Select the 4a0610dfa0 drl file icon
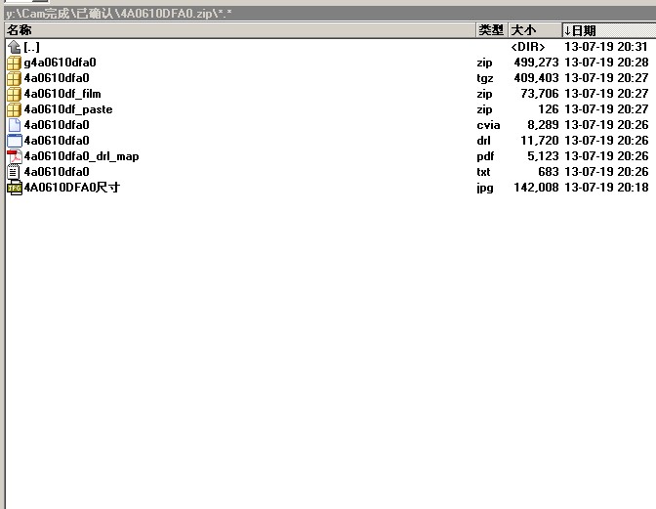This screenshot has width=656, height=509. (x=15, y=141)
